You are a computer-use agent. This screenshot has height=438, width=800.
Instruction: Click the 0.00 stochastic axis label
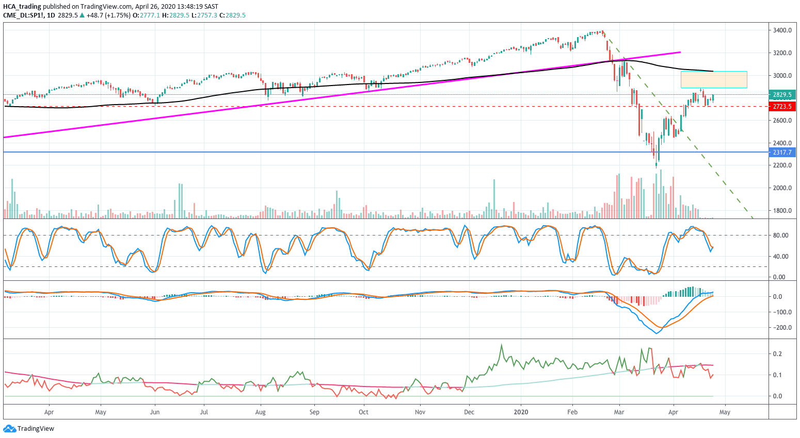pyautogui.click(x=779, y=277)
